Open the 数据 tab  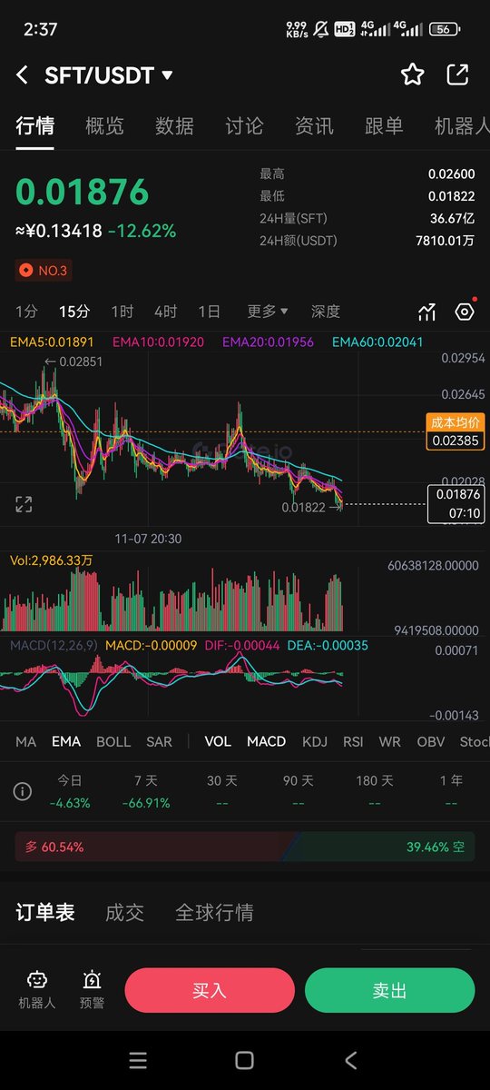[174, 126]
